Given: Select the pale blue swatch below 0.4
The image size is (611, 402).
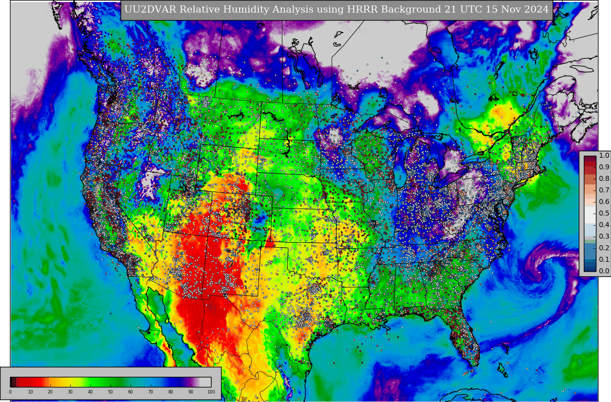Looking at the screenshot, I should (590, 230).
